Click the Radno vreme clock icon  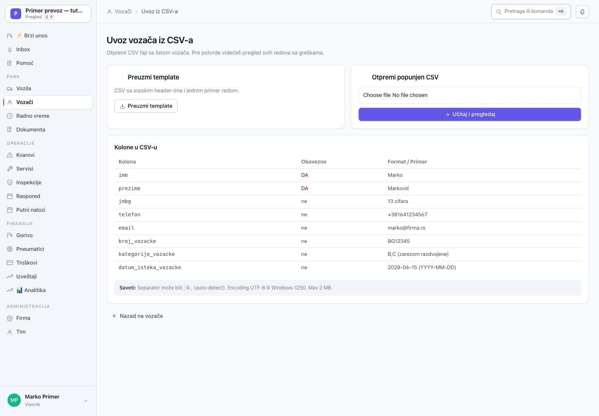[x=10, y=116]
